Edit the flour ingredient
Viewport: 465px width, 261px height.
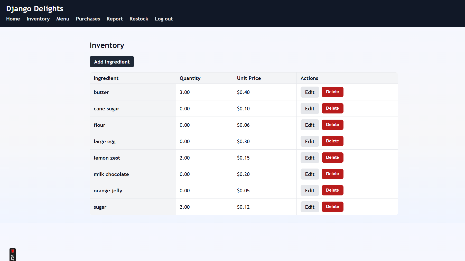(310, 125)
